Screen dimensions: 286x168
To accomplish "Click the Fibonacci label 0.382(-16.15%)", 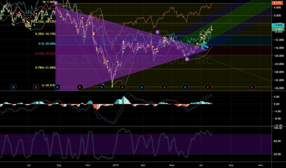I will [x=45, y=34].
